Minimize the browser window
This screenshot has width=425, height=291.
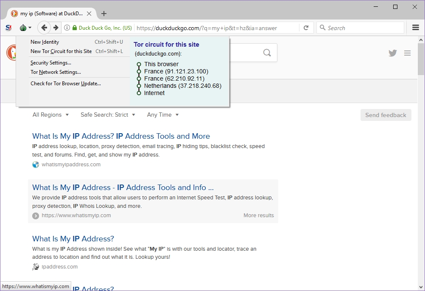[x=376, y=7]
